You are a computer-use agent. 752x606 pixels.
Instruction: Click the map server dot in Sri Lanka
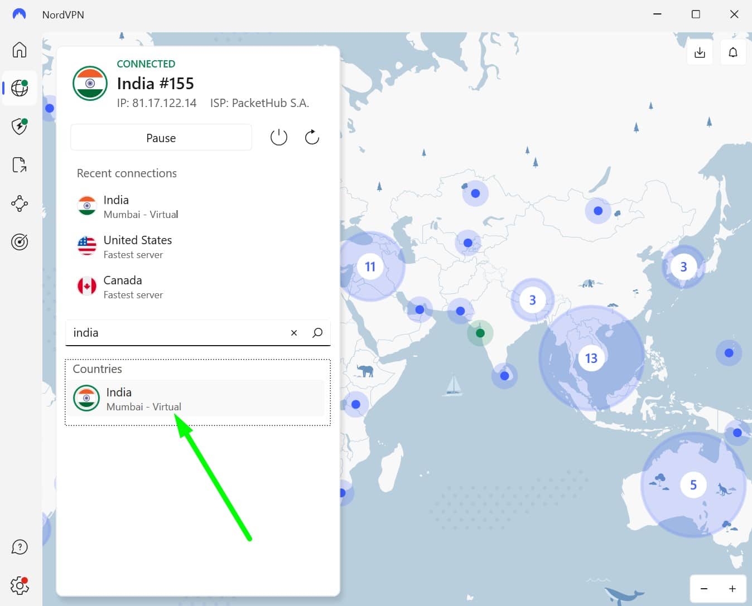tap(505, 376)
